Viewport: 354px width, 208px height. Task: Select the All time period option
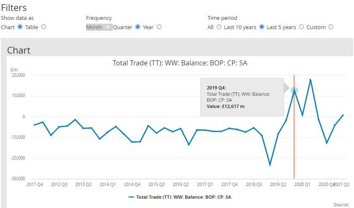tap(219, 27)
